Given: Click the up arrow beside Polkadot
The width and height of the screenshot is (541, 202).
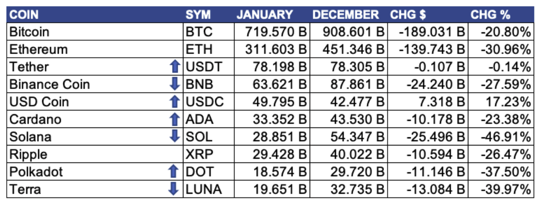Looking at the screenshot, I should (175, 171).
